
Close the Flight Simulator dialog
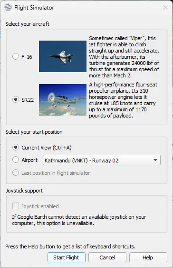click(x=165, y=7)
